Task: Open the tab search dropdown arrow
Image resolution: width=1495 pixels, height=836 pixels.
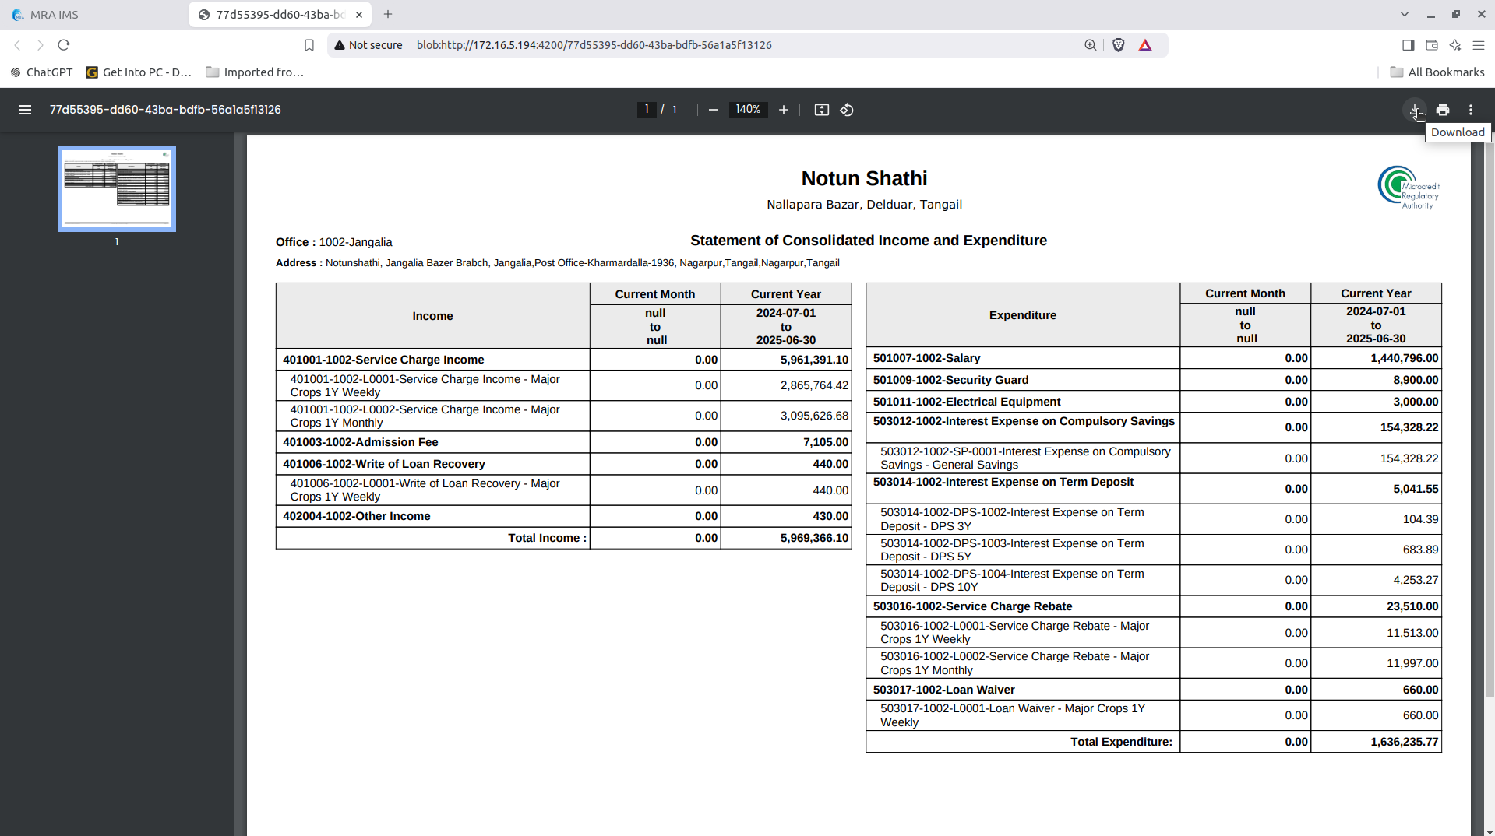Action: [1405, 14]
